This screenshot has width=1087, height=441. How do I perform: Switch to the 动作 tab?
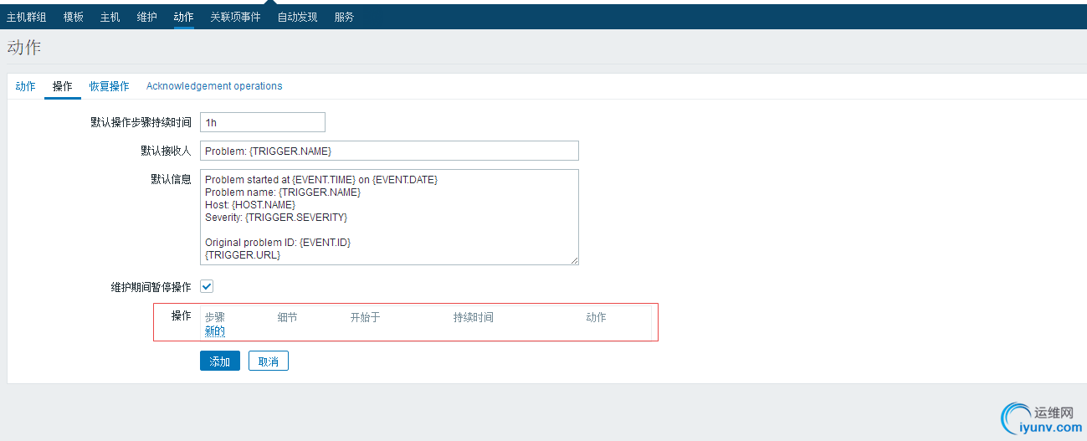[x=25, y=86]
